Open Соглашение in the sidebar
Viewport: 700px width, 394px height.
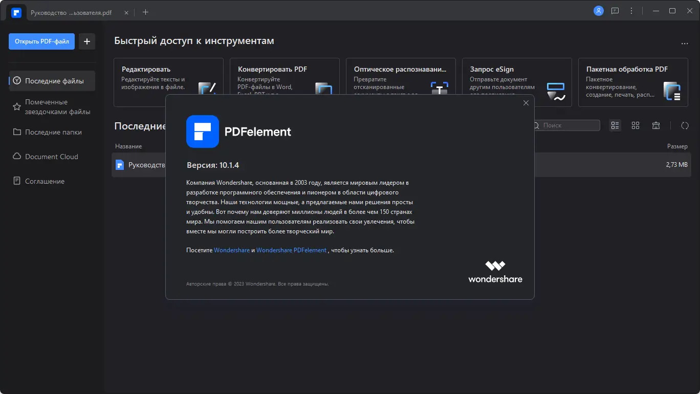pos(45,181)
